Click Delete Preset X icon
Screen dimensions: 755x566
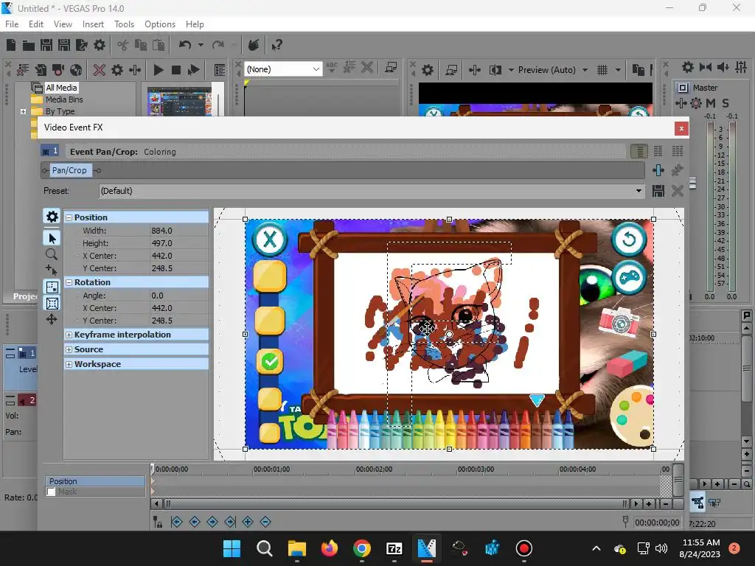678,191
